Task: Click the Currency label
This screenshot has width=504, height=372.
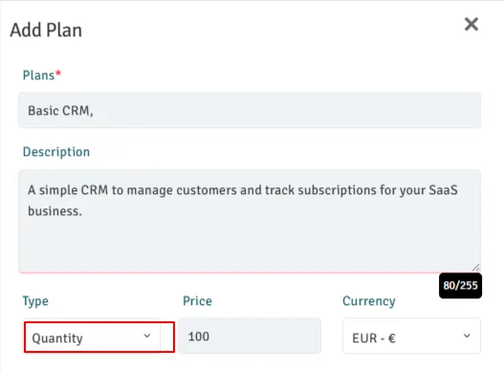Action: (369, 301)
